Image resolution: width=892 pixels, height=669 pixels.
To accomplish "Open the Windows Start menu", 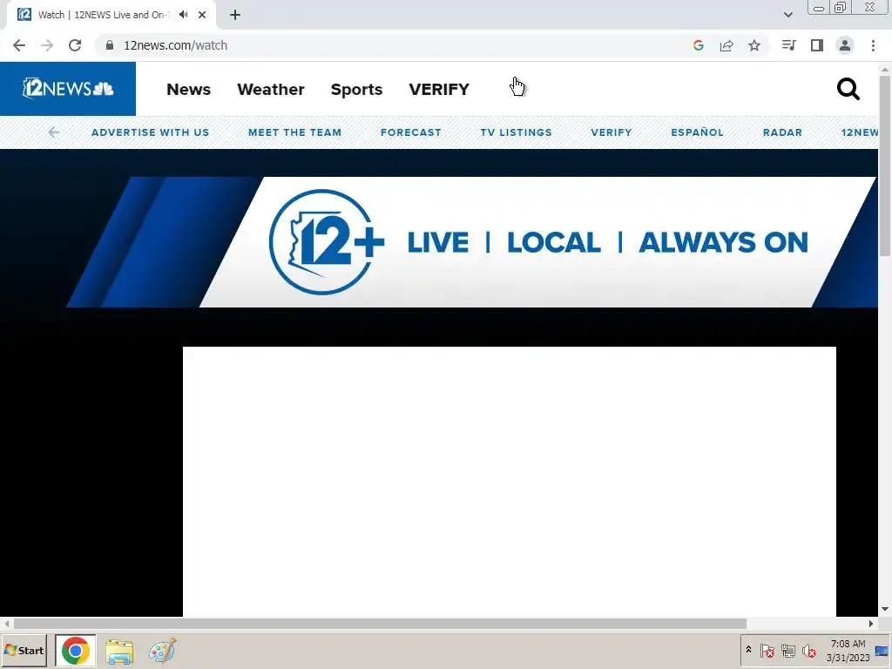I will tap(24, 650).
